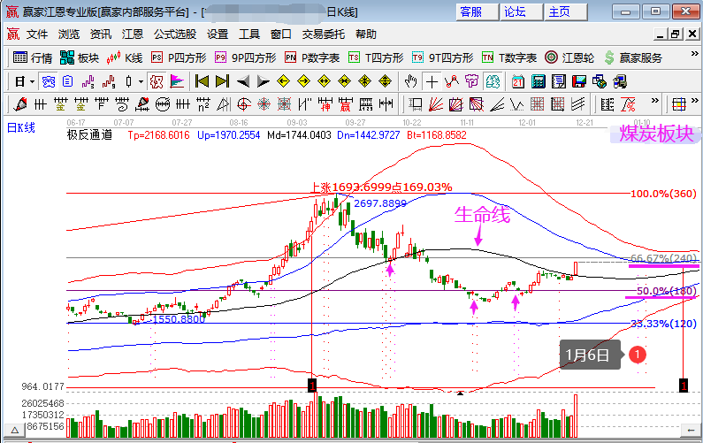Screen dimensions: 703x443
Task: Click the black right triangle arrow
Action: (264, 81)
